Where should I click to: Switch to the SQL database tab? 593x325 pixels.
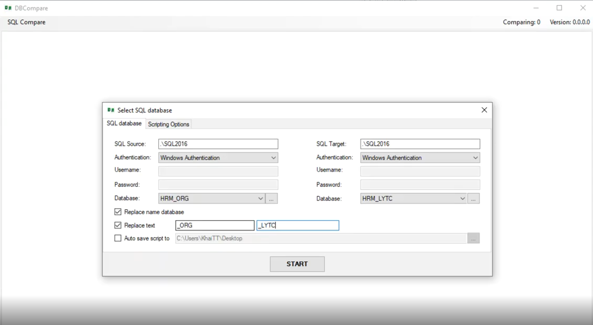(124, 123)
